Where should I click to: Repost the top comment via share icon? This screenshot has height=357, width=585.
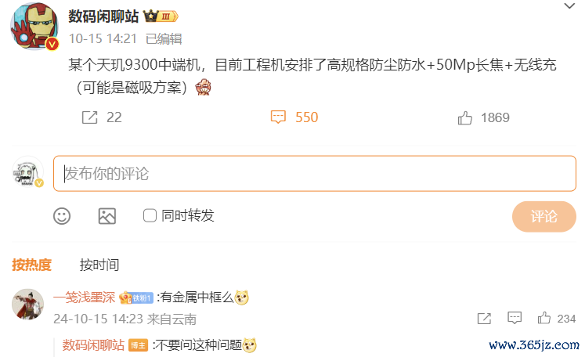tap(484, 318)
